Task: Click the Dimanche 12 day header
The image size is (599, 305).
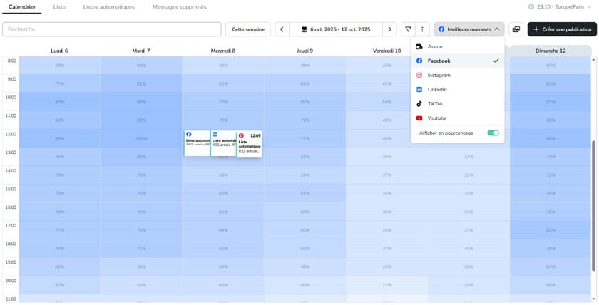Action: 551,51
